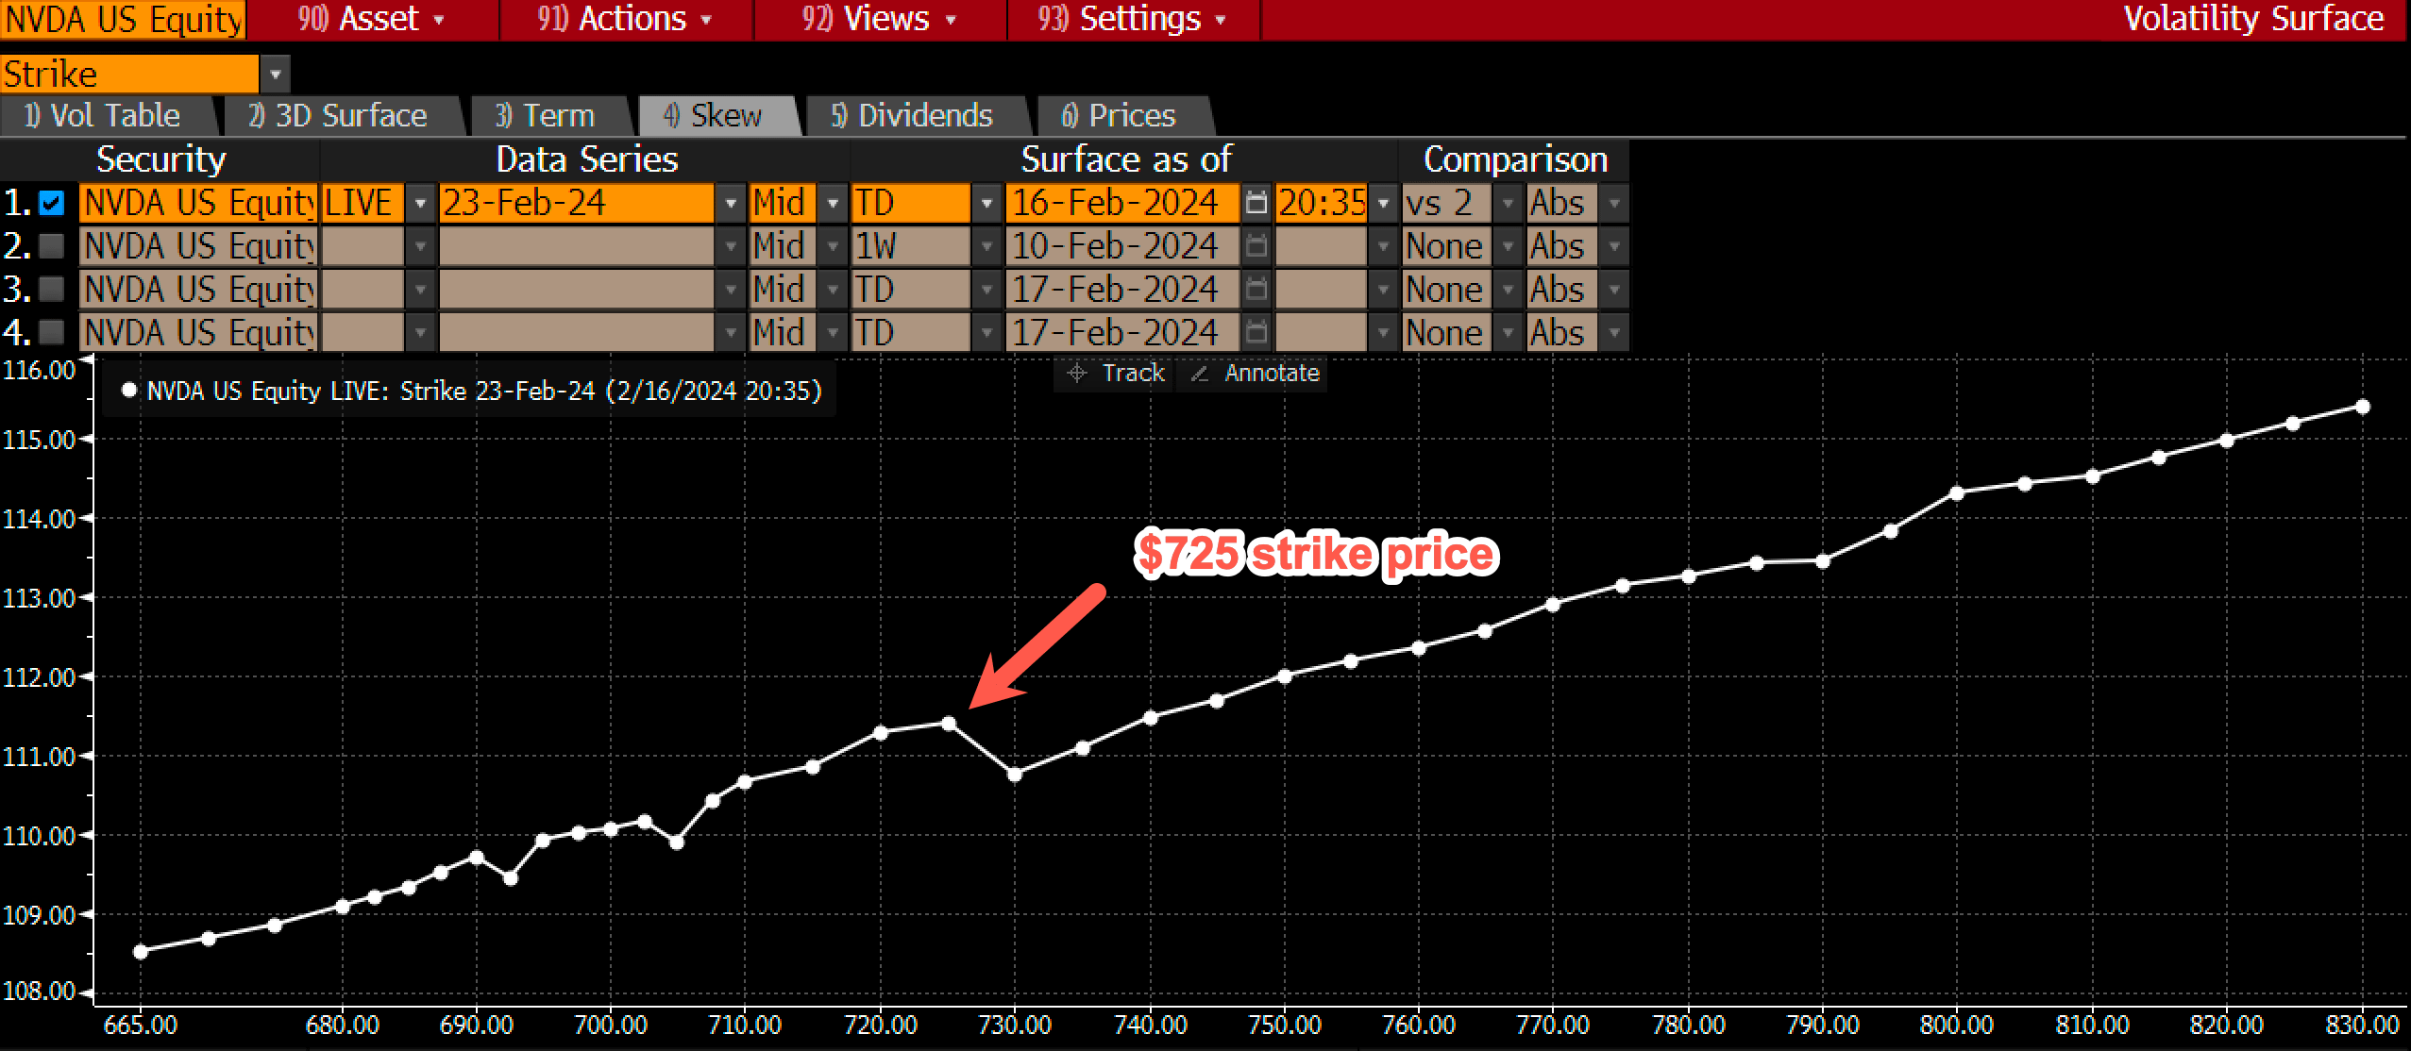Click data point at the 725 strike
The width and height of the screenshot is (2411, 1051).
(x=949, y=724)
